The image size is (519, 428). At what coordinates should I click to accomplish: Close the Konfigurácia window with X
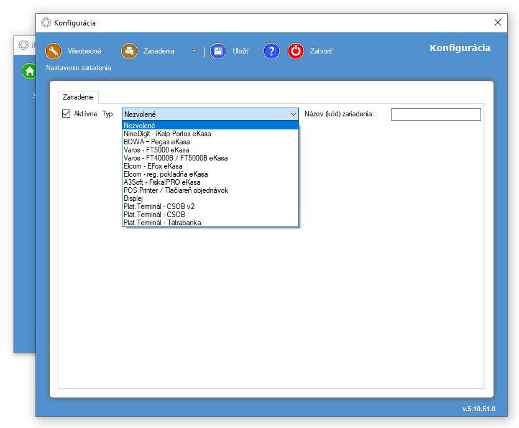click(x=497, y=22)
